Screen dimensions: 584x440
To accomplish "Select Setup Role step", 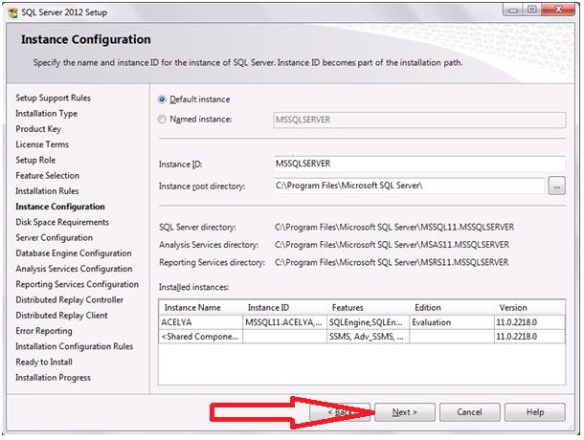I will pos(35,160).
